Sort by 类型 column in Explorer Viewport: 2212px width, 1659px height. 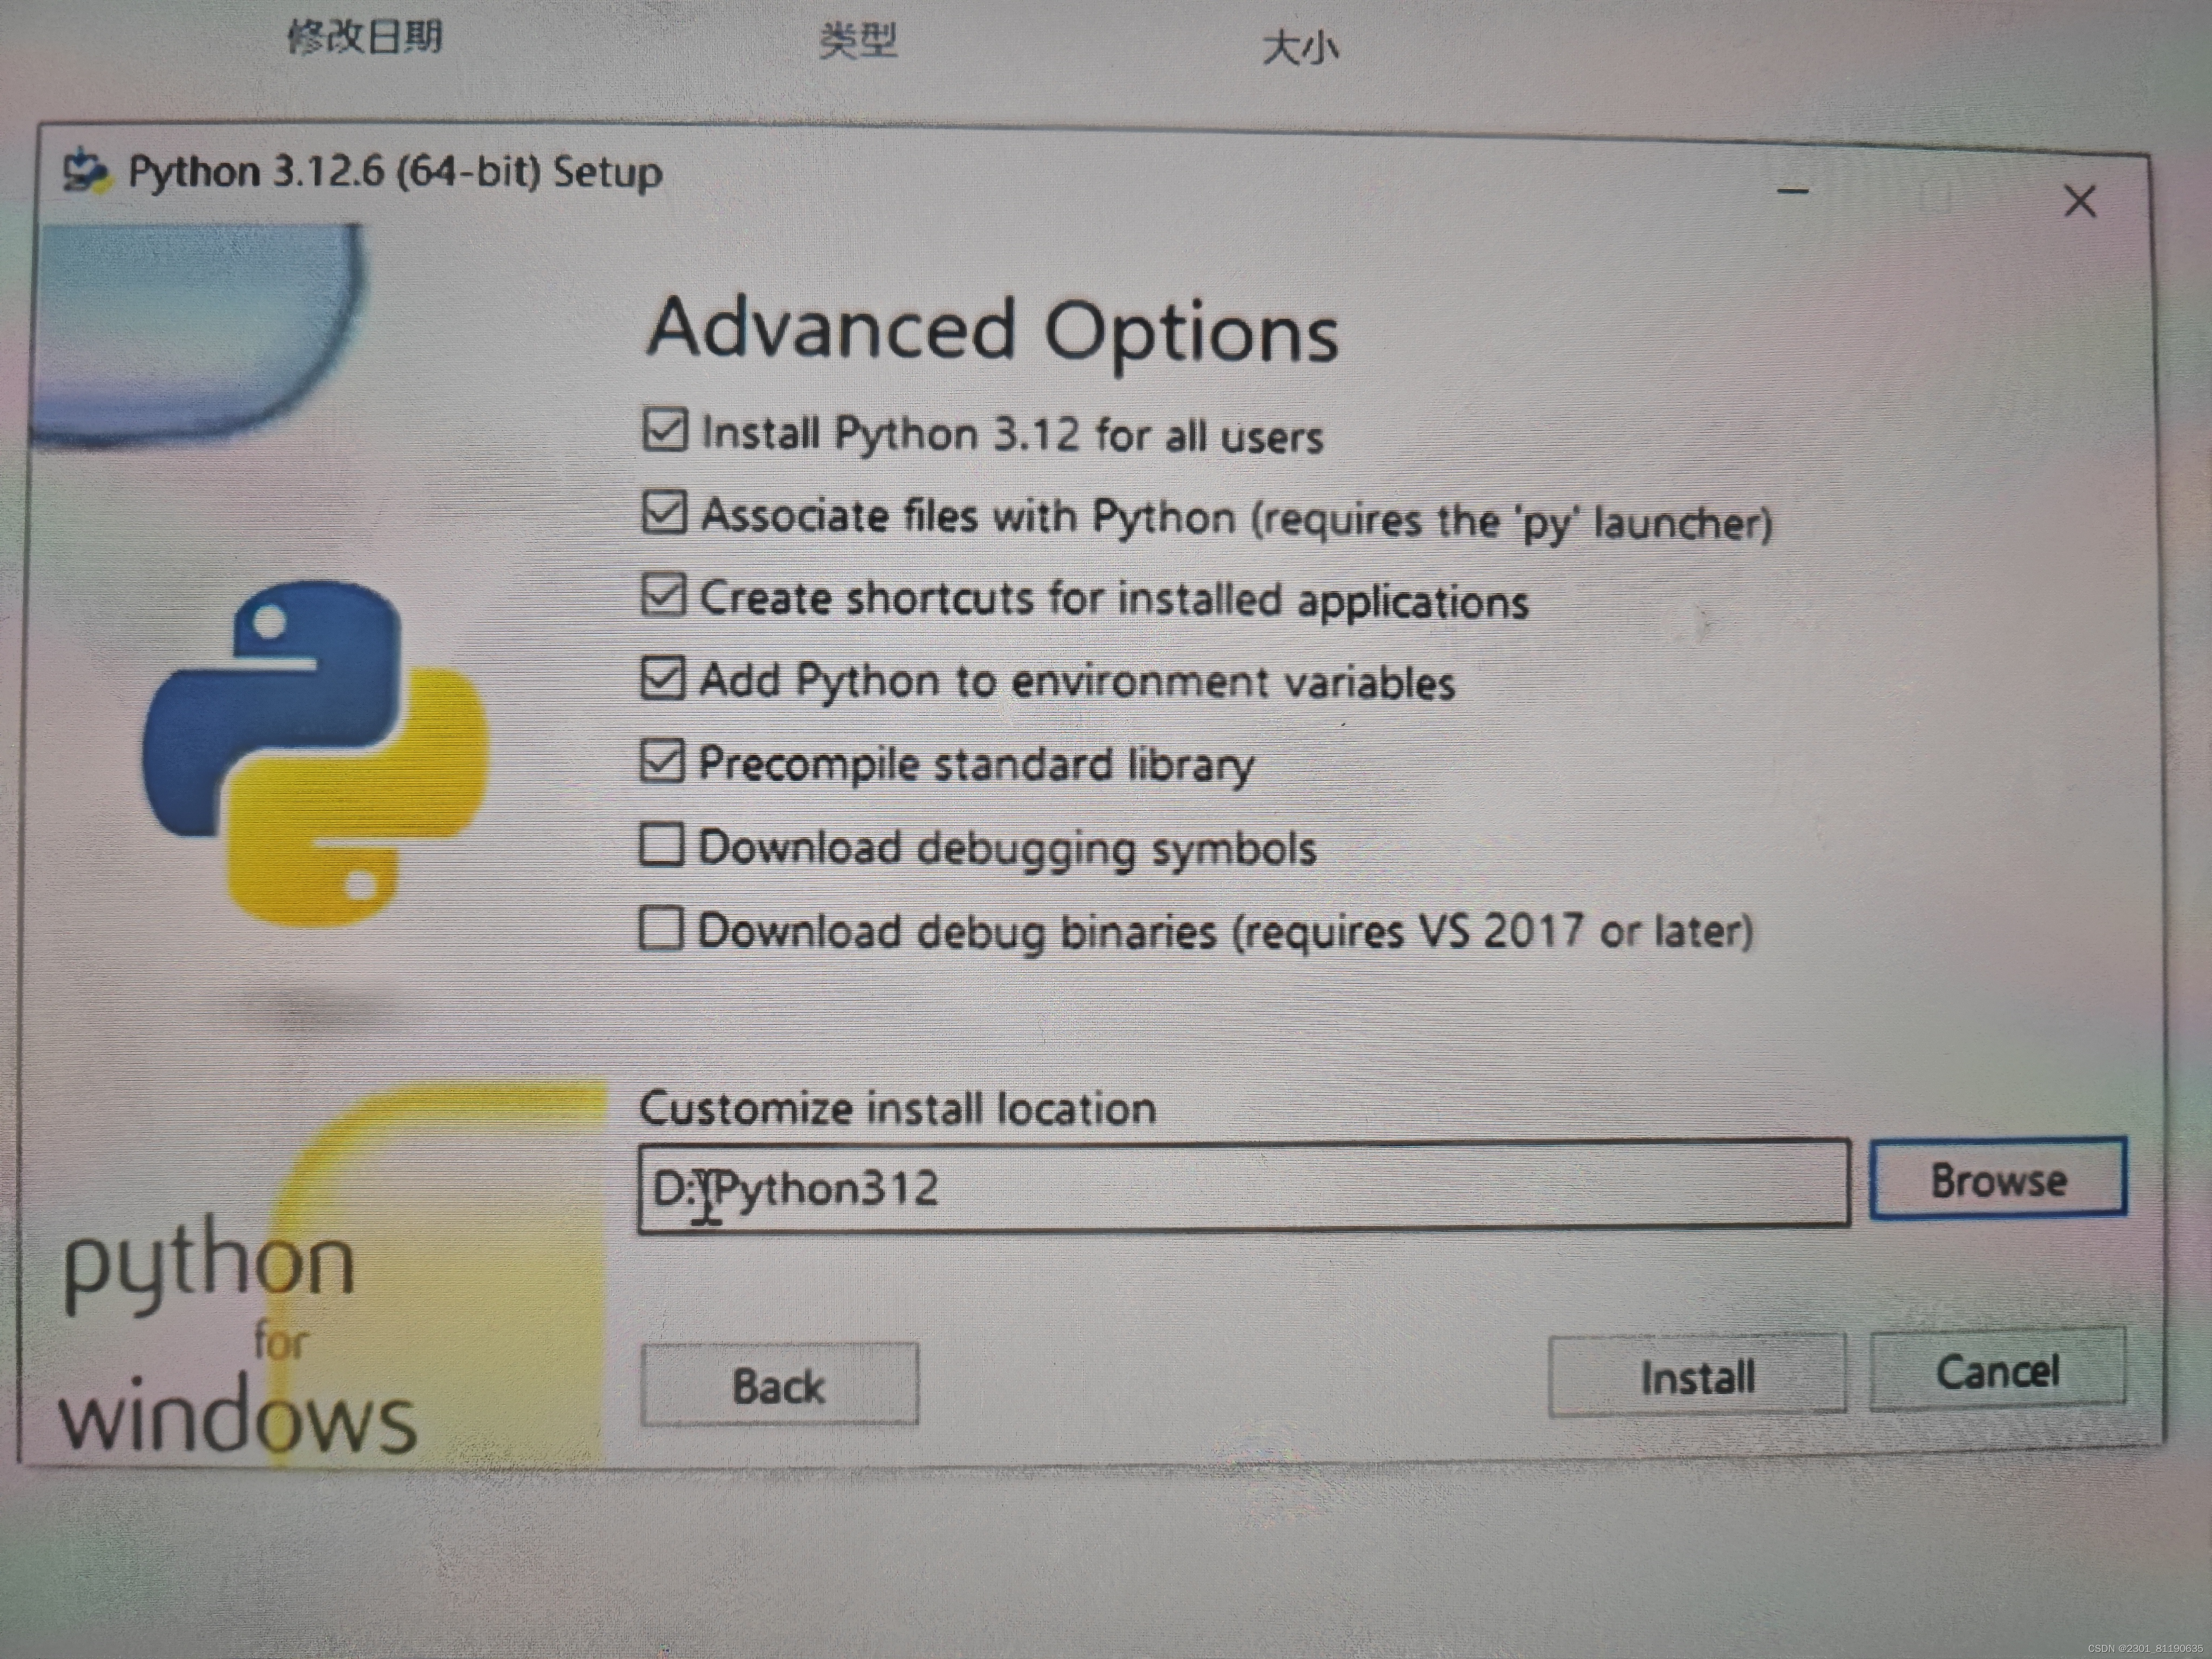(x=858, y=41)
